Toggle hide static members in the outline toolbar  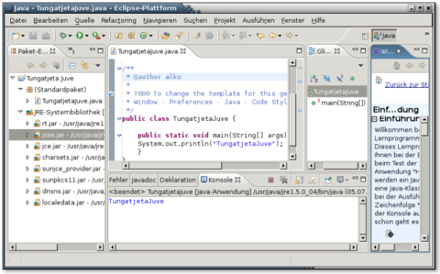340,78
